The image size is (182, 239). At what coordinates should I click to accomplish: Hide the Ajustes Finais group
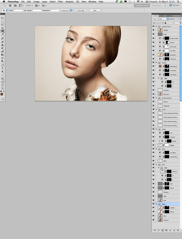[x=154, y=26]
